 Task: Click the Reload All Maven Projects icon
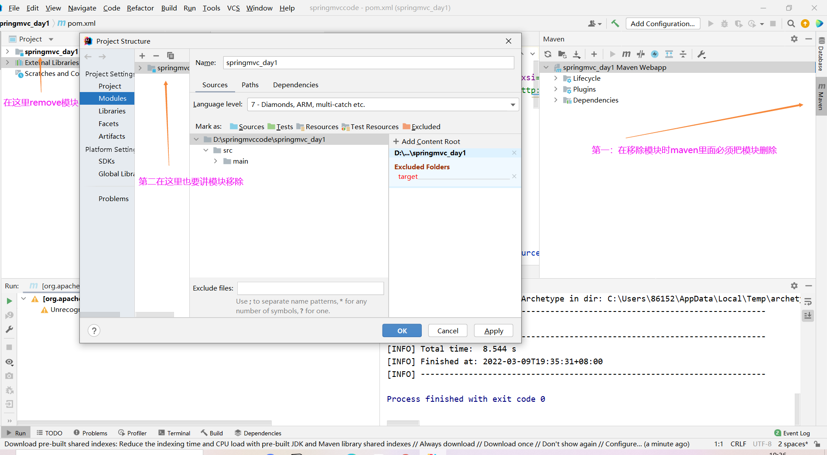pyautogui.click(x=548, y=54)
